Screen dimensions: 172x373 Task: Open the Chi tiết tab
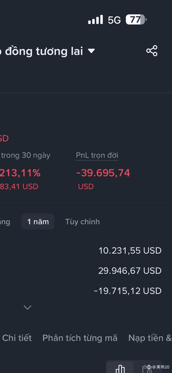[x=17, y=338]
